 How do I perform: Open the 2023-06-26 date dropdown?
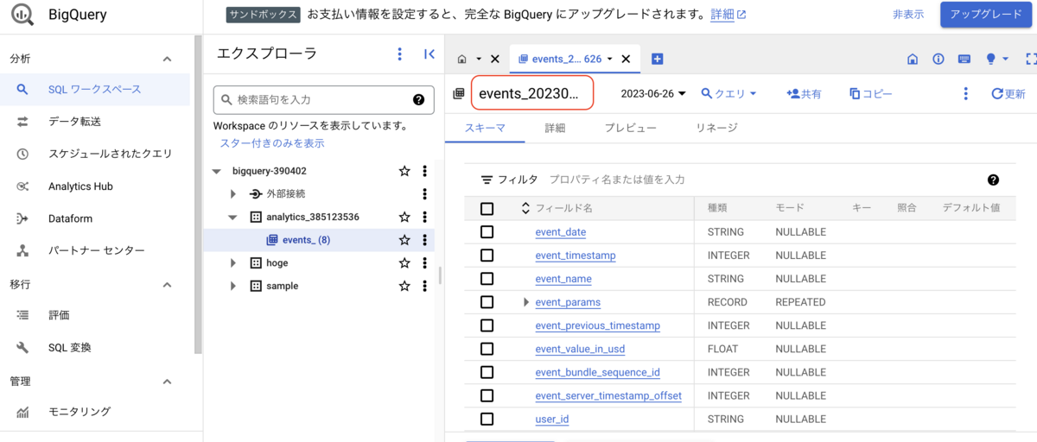(x=653, y=93)
